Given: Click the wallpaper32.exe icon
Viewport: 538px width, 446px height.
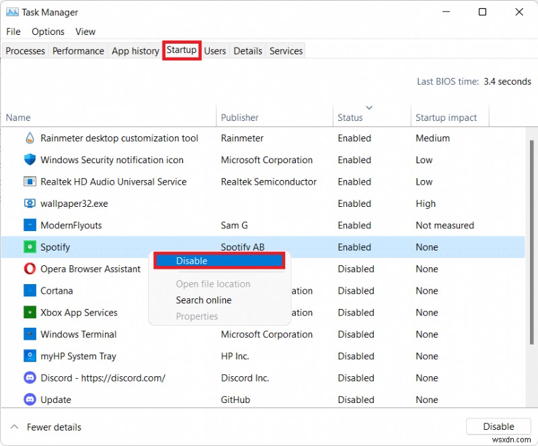Looking at the screenshot, I should [30, 204].
